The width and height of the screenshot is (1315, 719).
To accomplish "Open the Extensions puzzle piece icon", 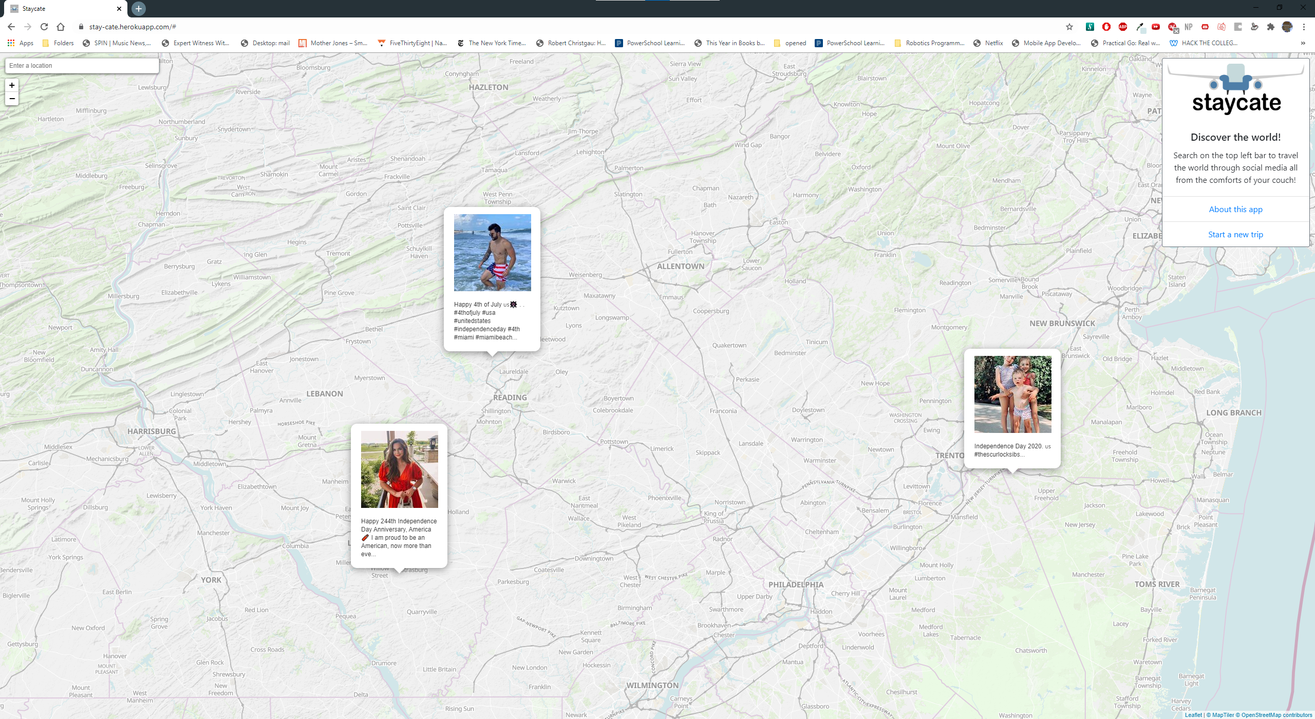I will click(x=1271, y=27).
